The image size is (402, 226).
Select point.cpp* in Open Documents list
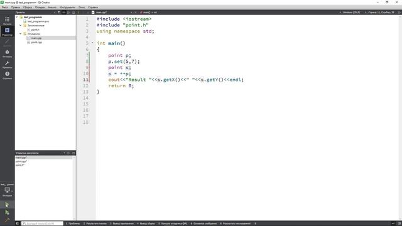[21, 161]
